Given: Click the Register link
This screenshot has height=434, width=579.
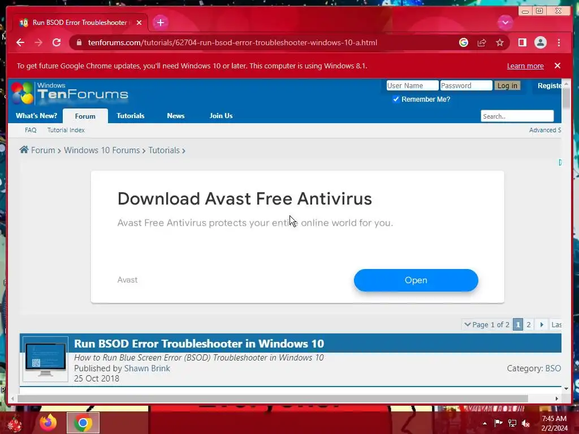Looking at the screenshot, I should tap(550, 86).
